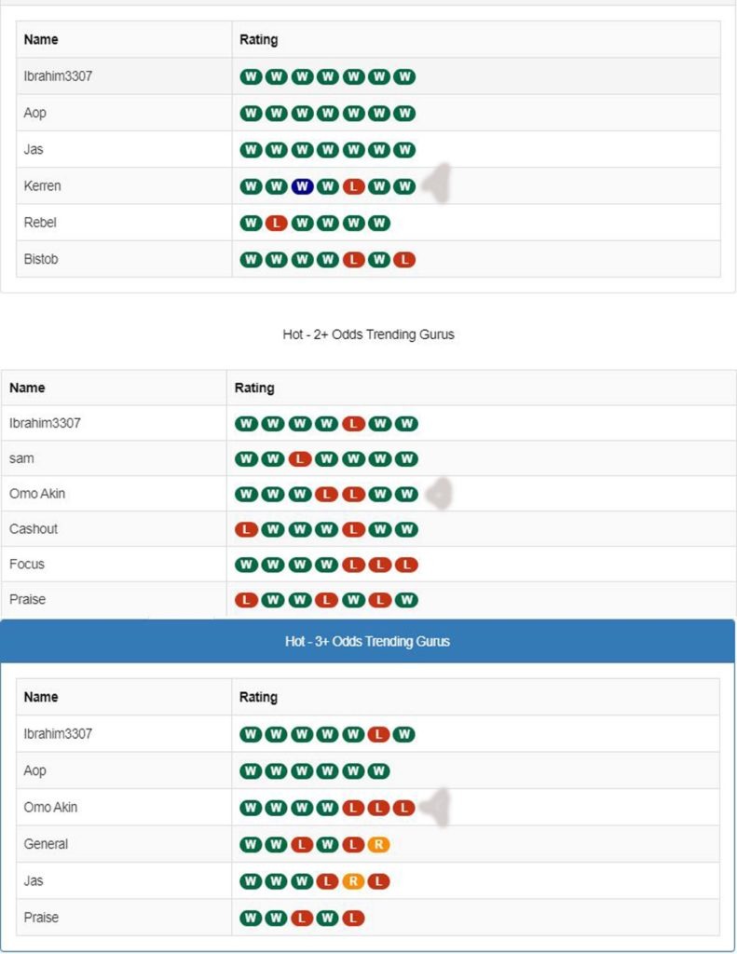The height and width of the screenshot is (954, 737).
Task: Open the Hot - 3+ Odds Trending Gurus blue header
Action: tap(368, 641)
